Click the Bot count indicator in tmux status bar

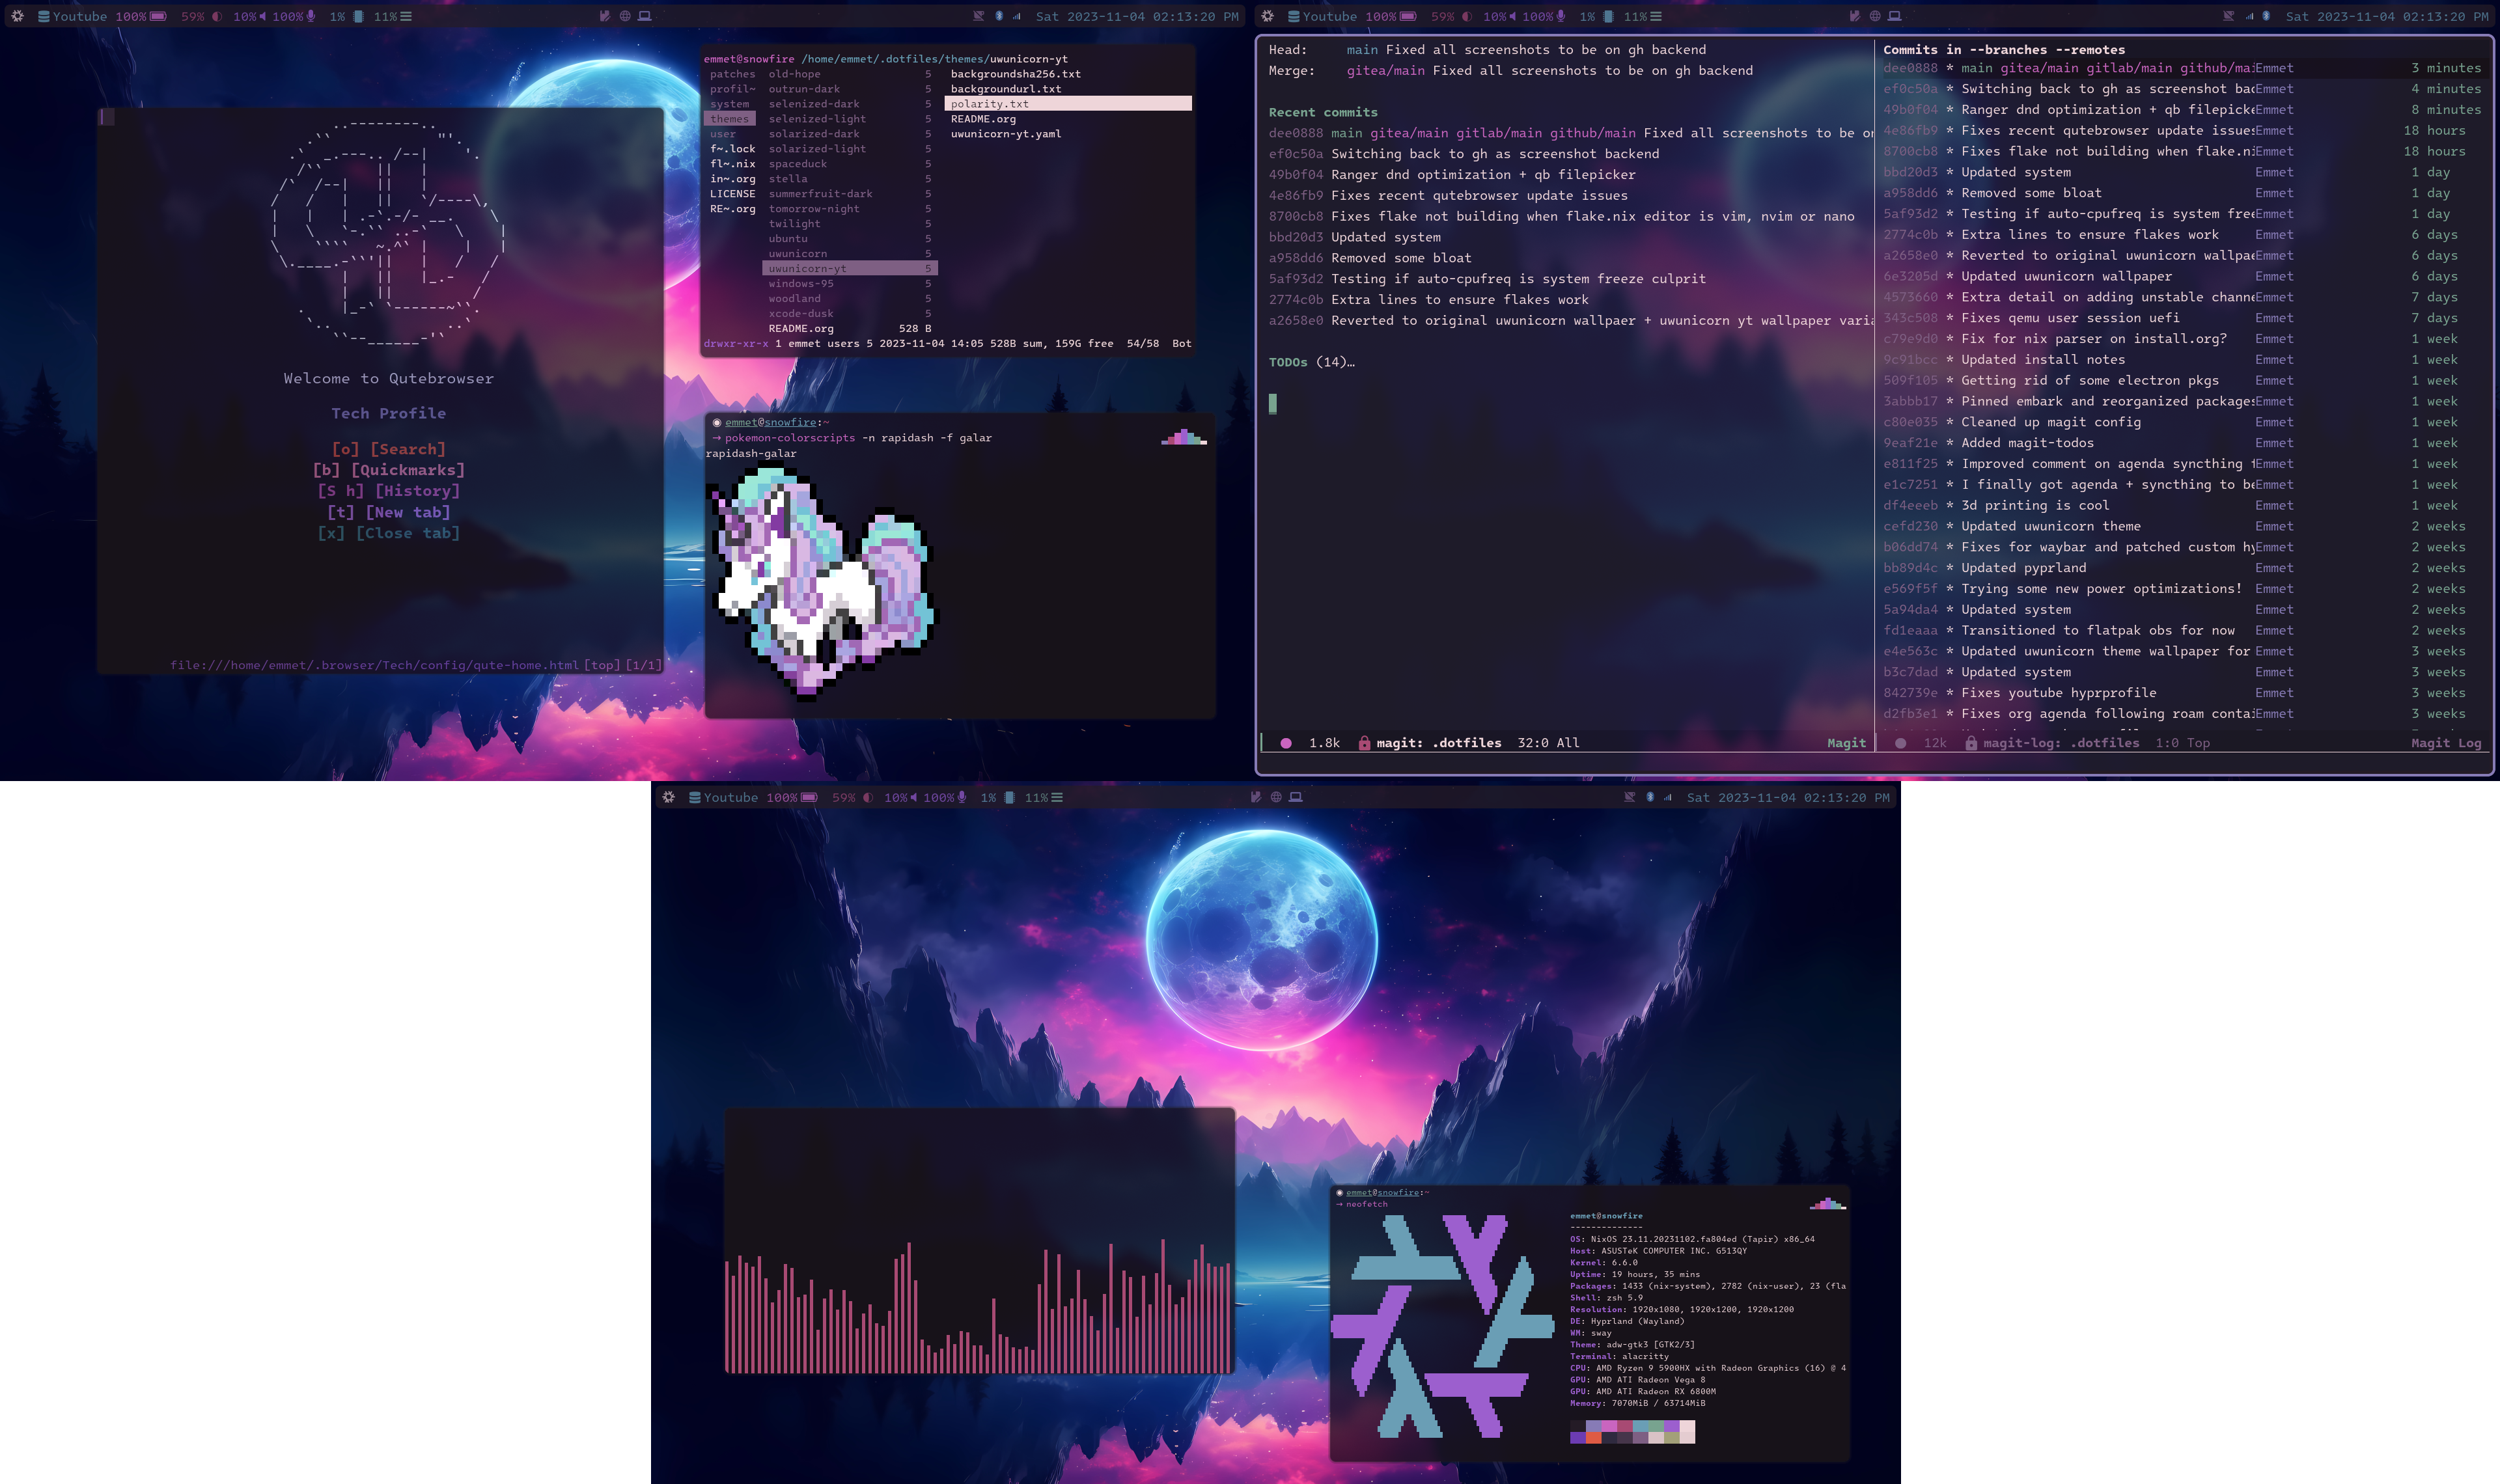pos(1180,343)
